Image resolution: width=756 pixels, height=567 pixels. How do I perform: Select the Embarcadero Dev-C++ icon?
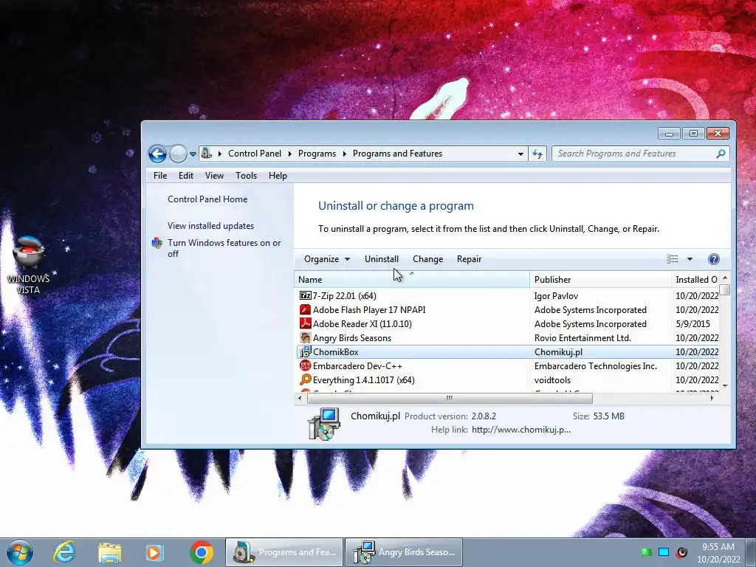coord(305,365)
